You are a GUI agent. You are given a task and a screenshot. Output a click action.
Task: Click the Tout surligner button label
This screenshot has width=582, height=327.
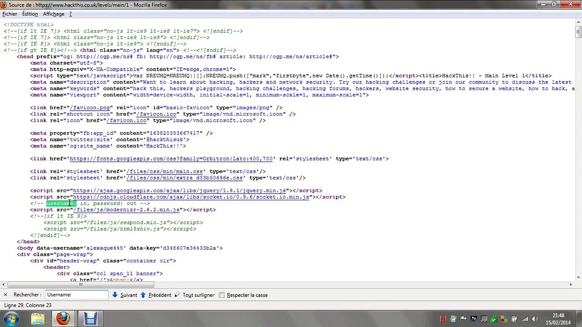[198, 295]
